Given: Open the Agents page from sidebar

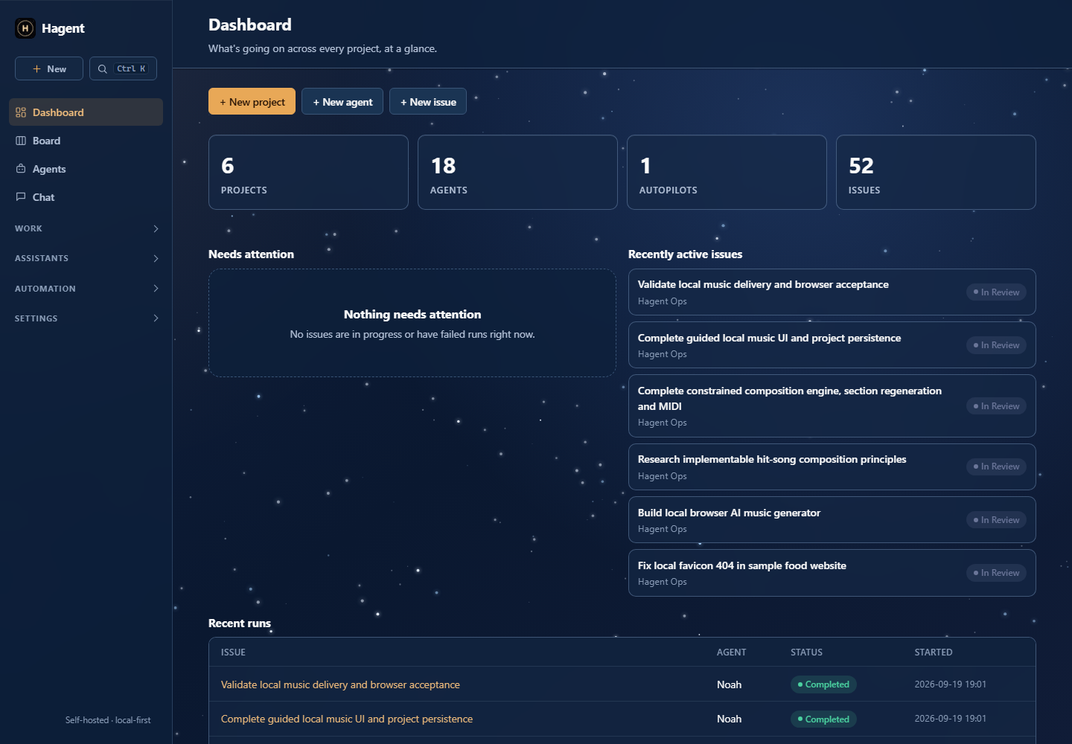Looking at the screenshot, I should (x=86, y=169).
